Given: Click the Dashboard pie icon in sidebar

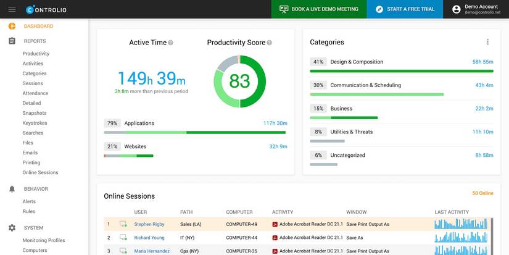Looking at the screenshot, I should (12, 27).
